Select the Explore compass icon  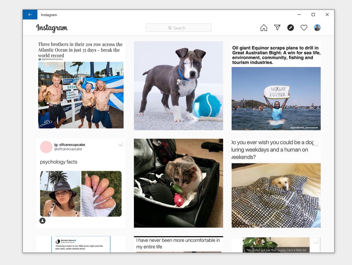tap(290, 28)
